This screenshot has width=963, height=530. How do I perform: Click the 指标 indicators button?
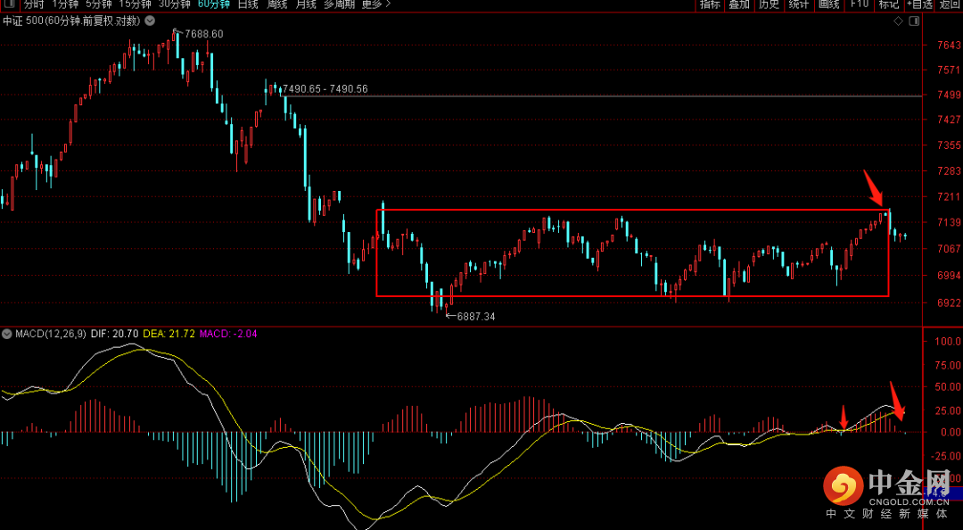pyautogui.click(x=710, y=4)
